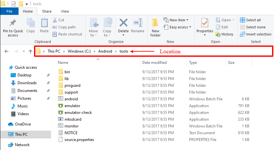The width and height of the screenshot is (274, 150).
Task: Select the emulator application file
Action: (x=72, y=106)
